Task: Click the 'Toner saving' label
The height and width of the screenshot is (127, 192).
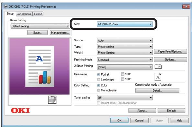Action: click(x=82, y=98)
